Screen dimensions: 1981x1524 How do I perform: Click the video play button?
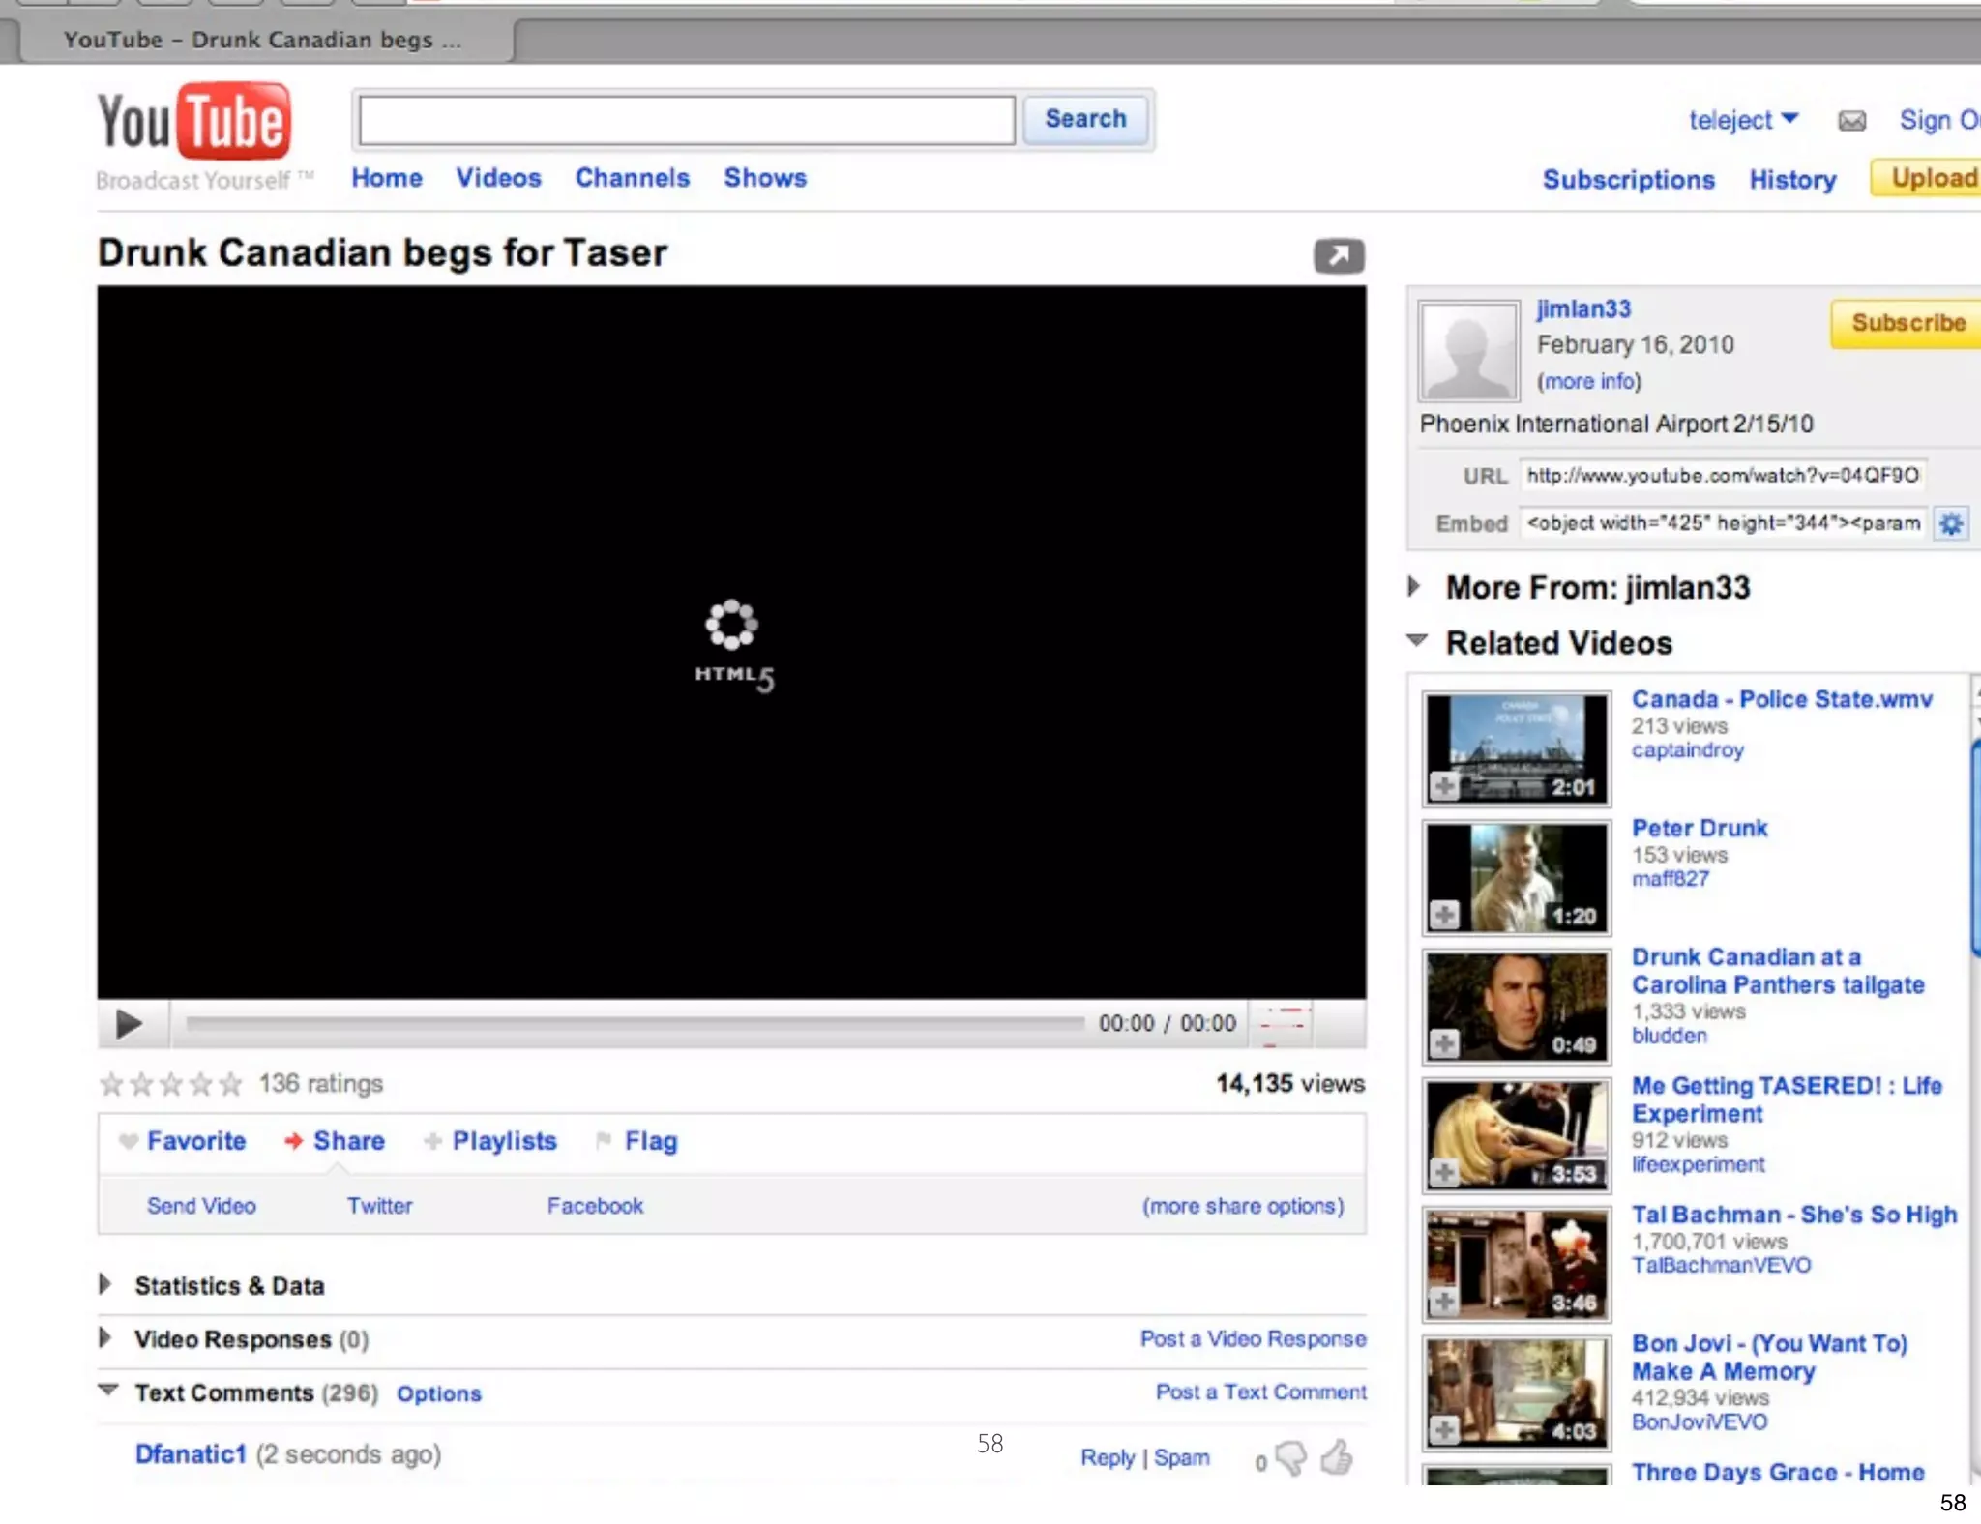pos(129,1023)
